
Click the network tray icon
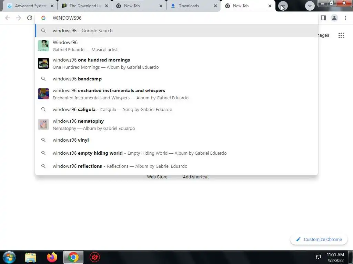tap(318, 257)
